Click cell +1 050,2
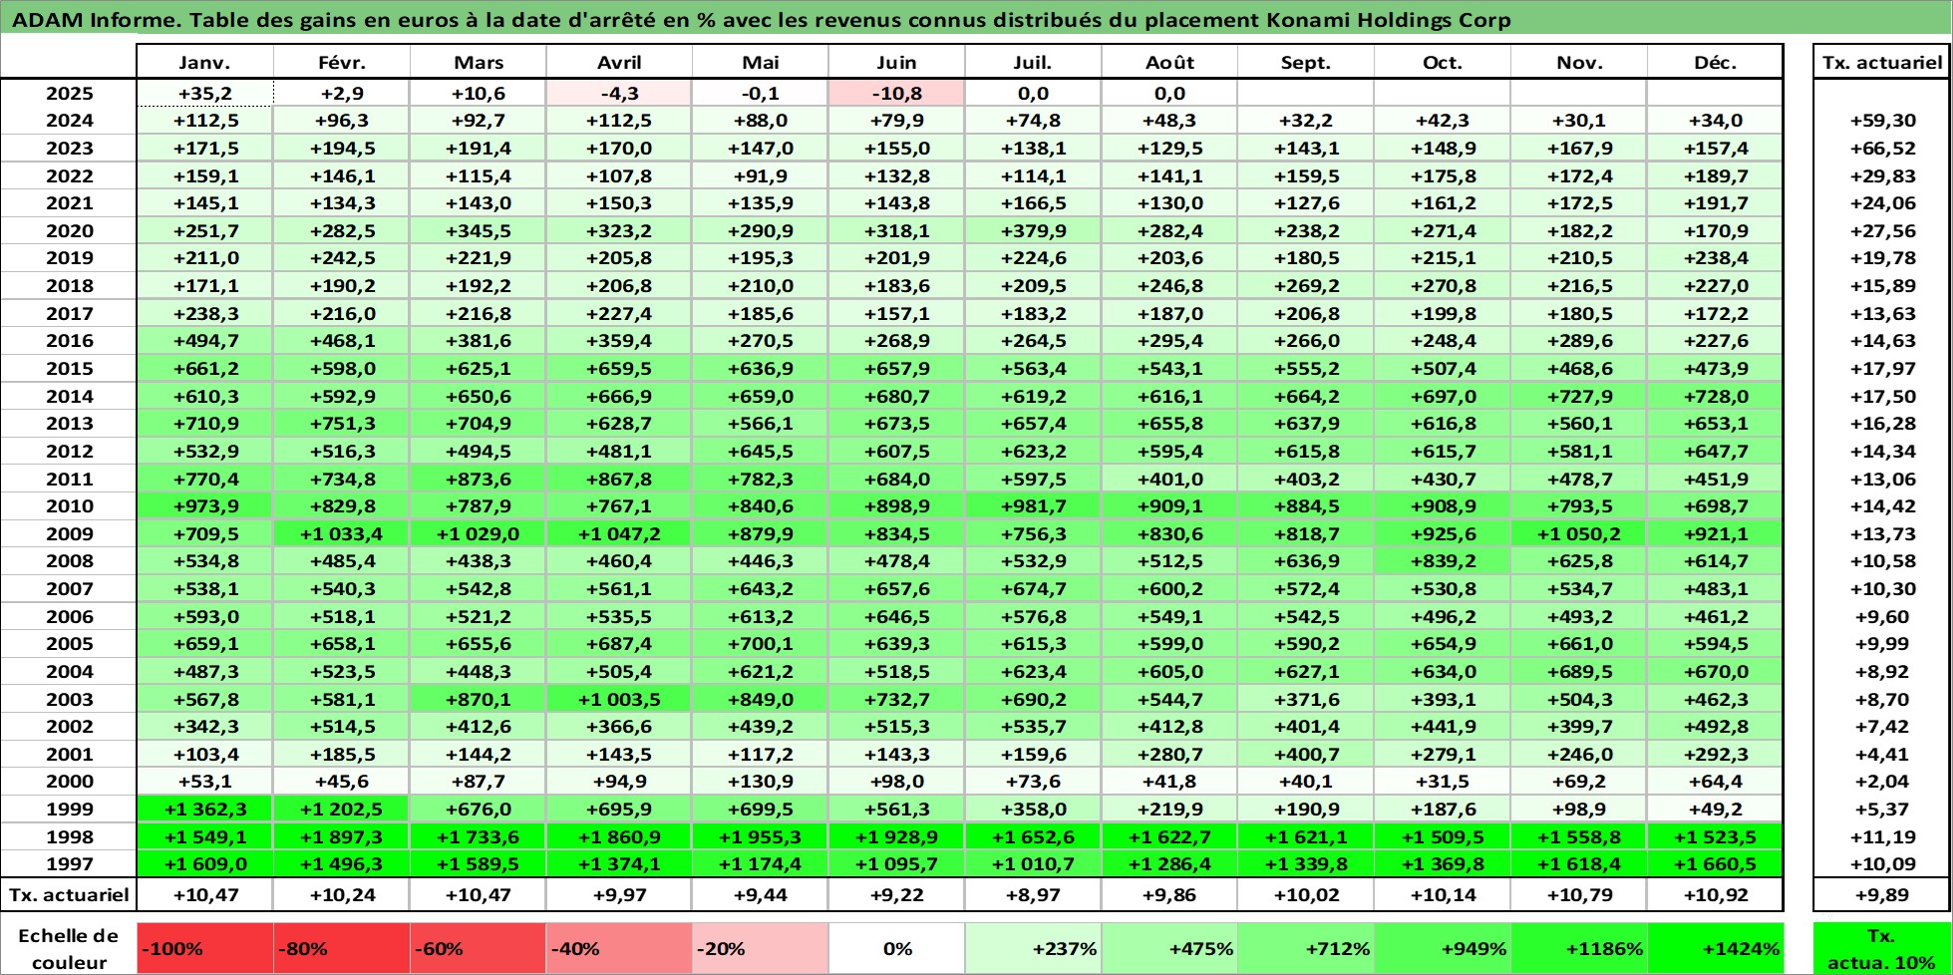This screenshot has width=1953, height=975. (1579, 534)
